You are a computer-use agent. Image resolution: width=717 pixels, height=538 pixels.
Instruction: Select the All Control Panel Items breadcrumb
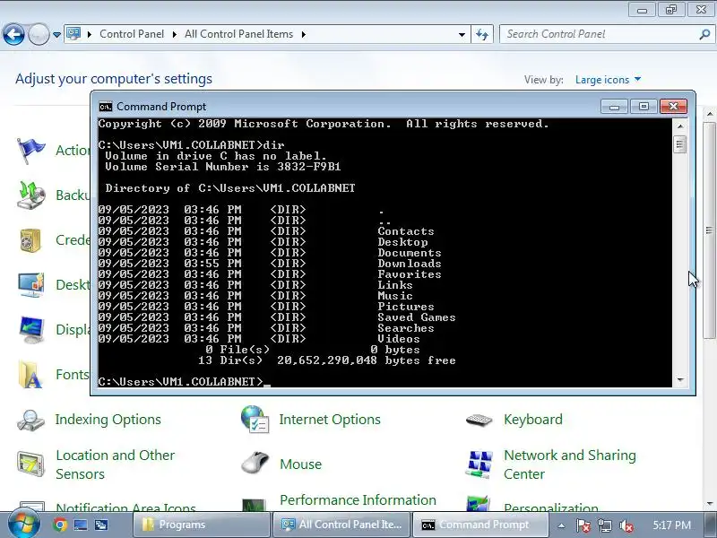238,34
